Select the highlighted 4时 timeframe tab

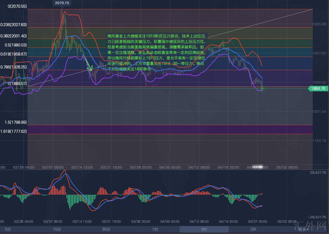click(204, 229)
